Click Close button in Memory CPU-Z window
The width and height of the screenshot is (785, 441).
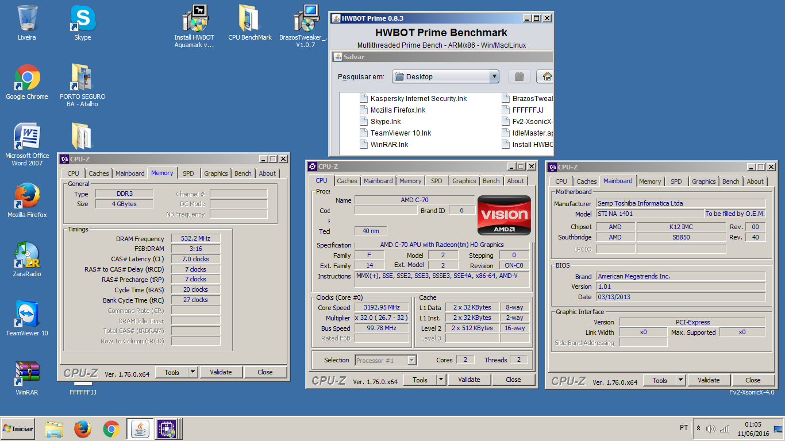point(265,372)
